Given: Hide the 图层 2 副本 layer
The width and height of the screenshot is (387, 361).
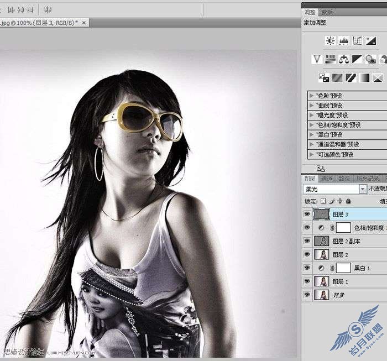Looking at the screenshot, I should 307,240.
